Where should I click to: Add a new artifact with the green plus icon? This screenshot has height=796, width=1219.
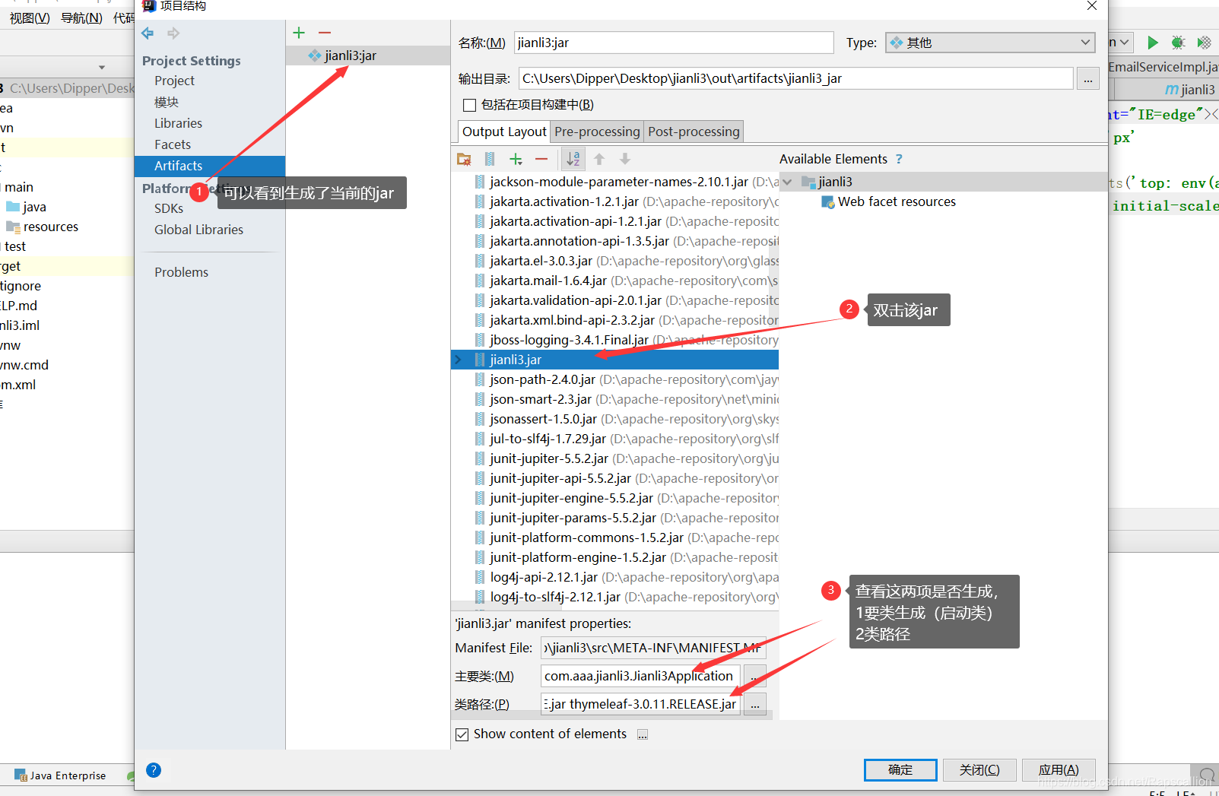tap(298, 33)
